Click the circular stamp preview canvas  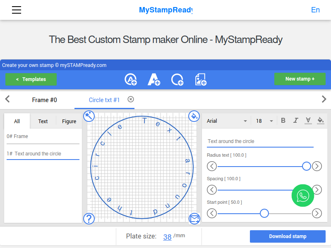[x=142, y=167]
